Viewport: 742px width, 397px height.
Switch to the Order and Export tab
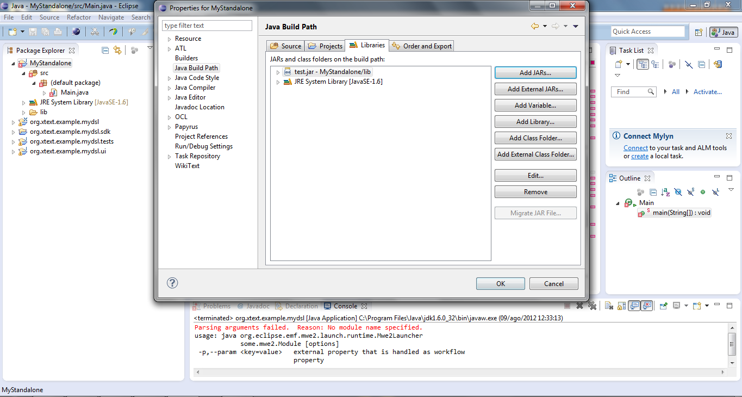tap(421, 46)
